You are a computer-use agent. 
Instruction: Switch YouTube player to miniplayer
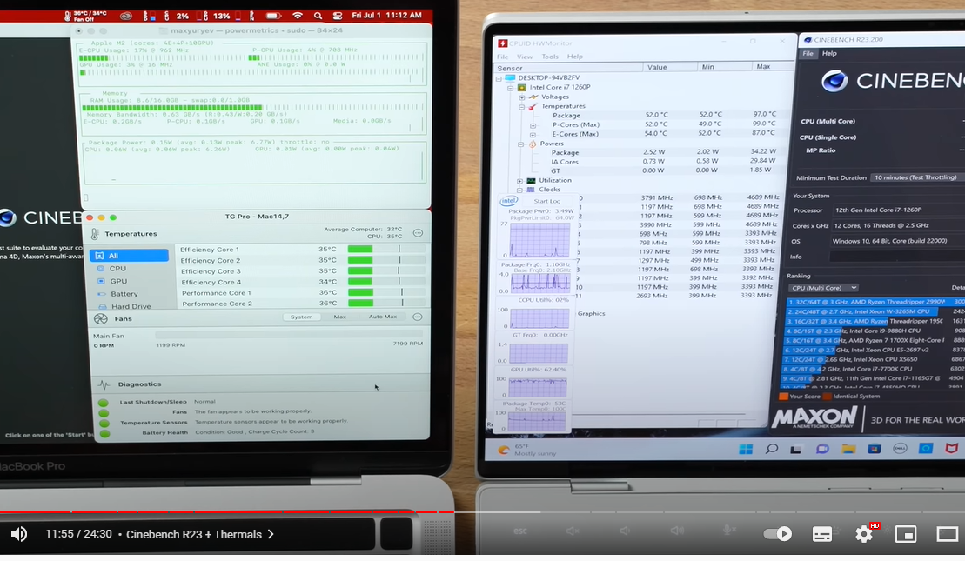(905, 534)
